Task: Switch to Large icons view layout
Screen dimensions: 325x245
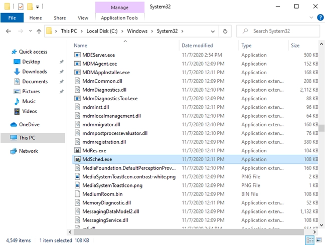Action: [x=319, y=240]
